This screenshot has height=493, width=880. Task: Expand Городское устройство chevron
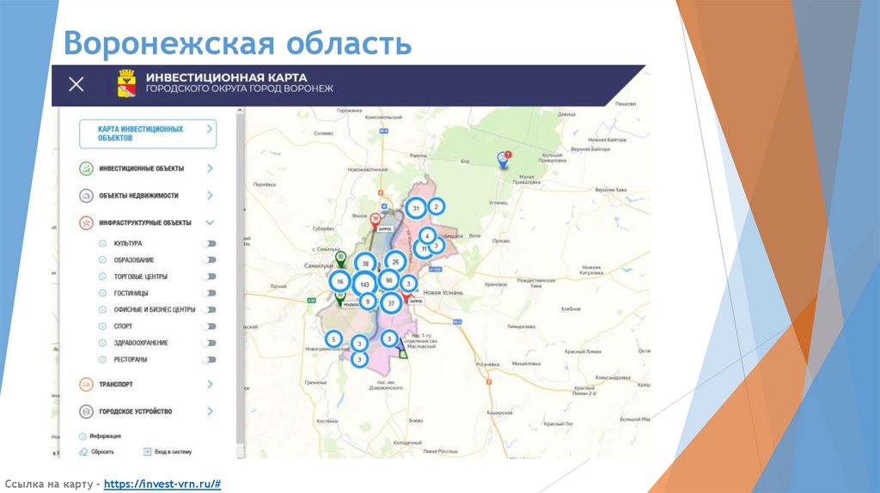point(210,411)
